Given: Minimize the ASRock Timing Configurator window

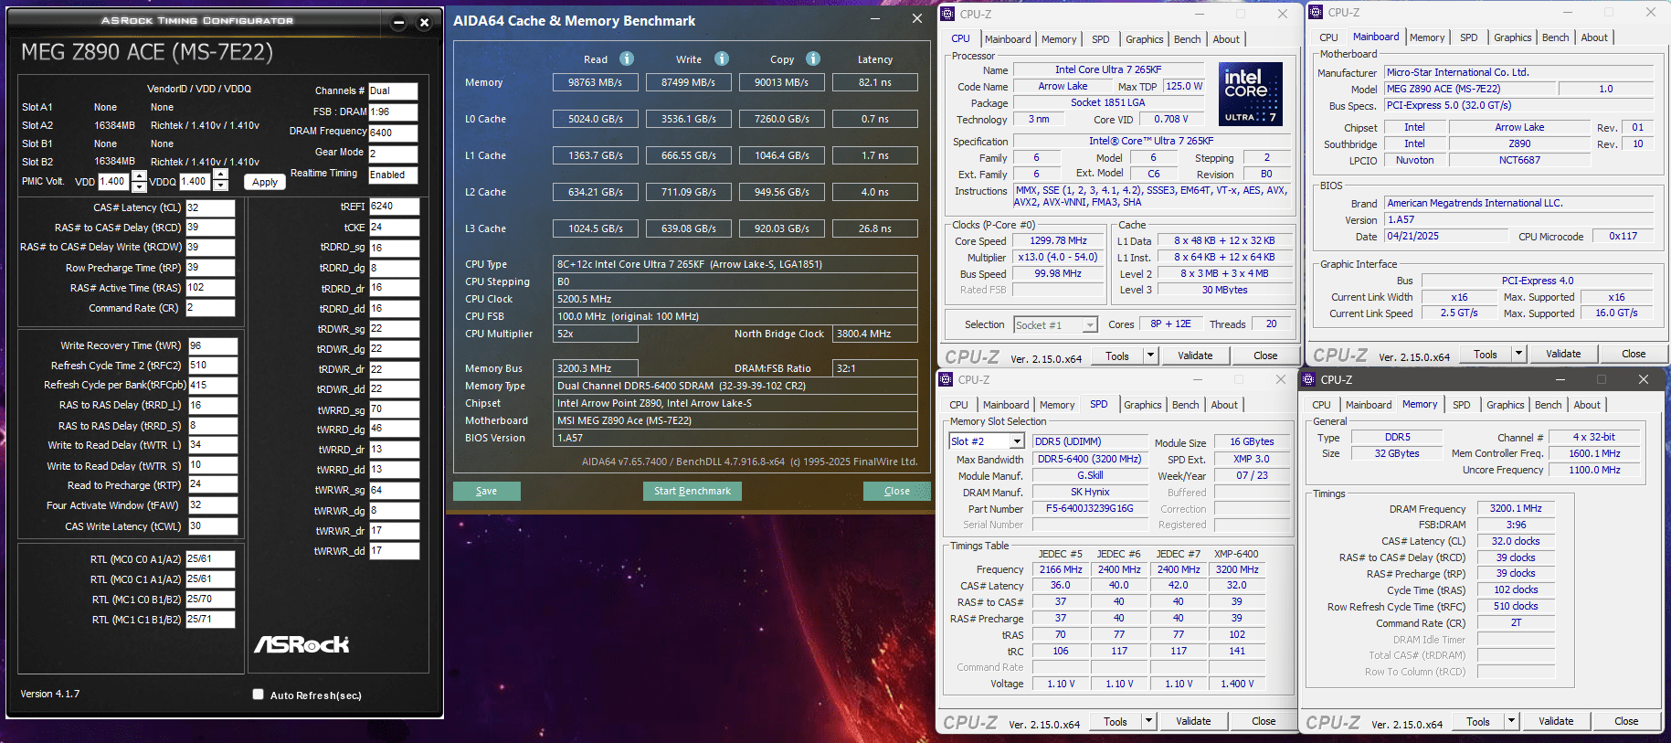Looking at the screenshot, I should tap(398, 23).
